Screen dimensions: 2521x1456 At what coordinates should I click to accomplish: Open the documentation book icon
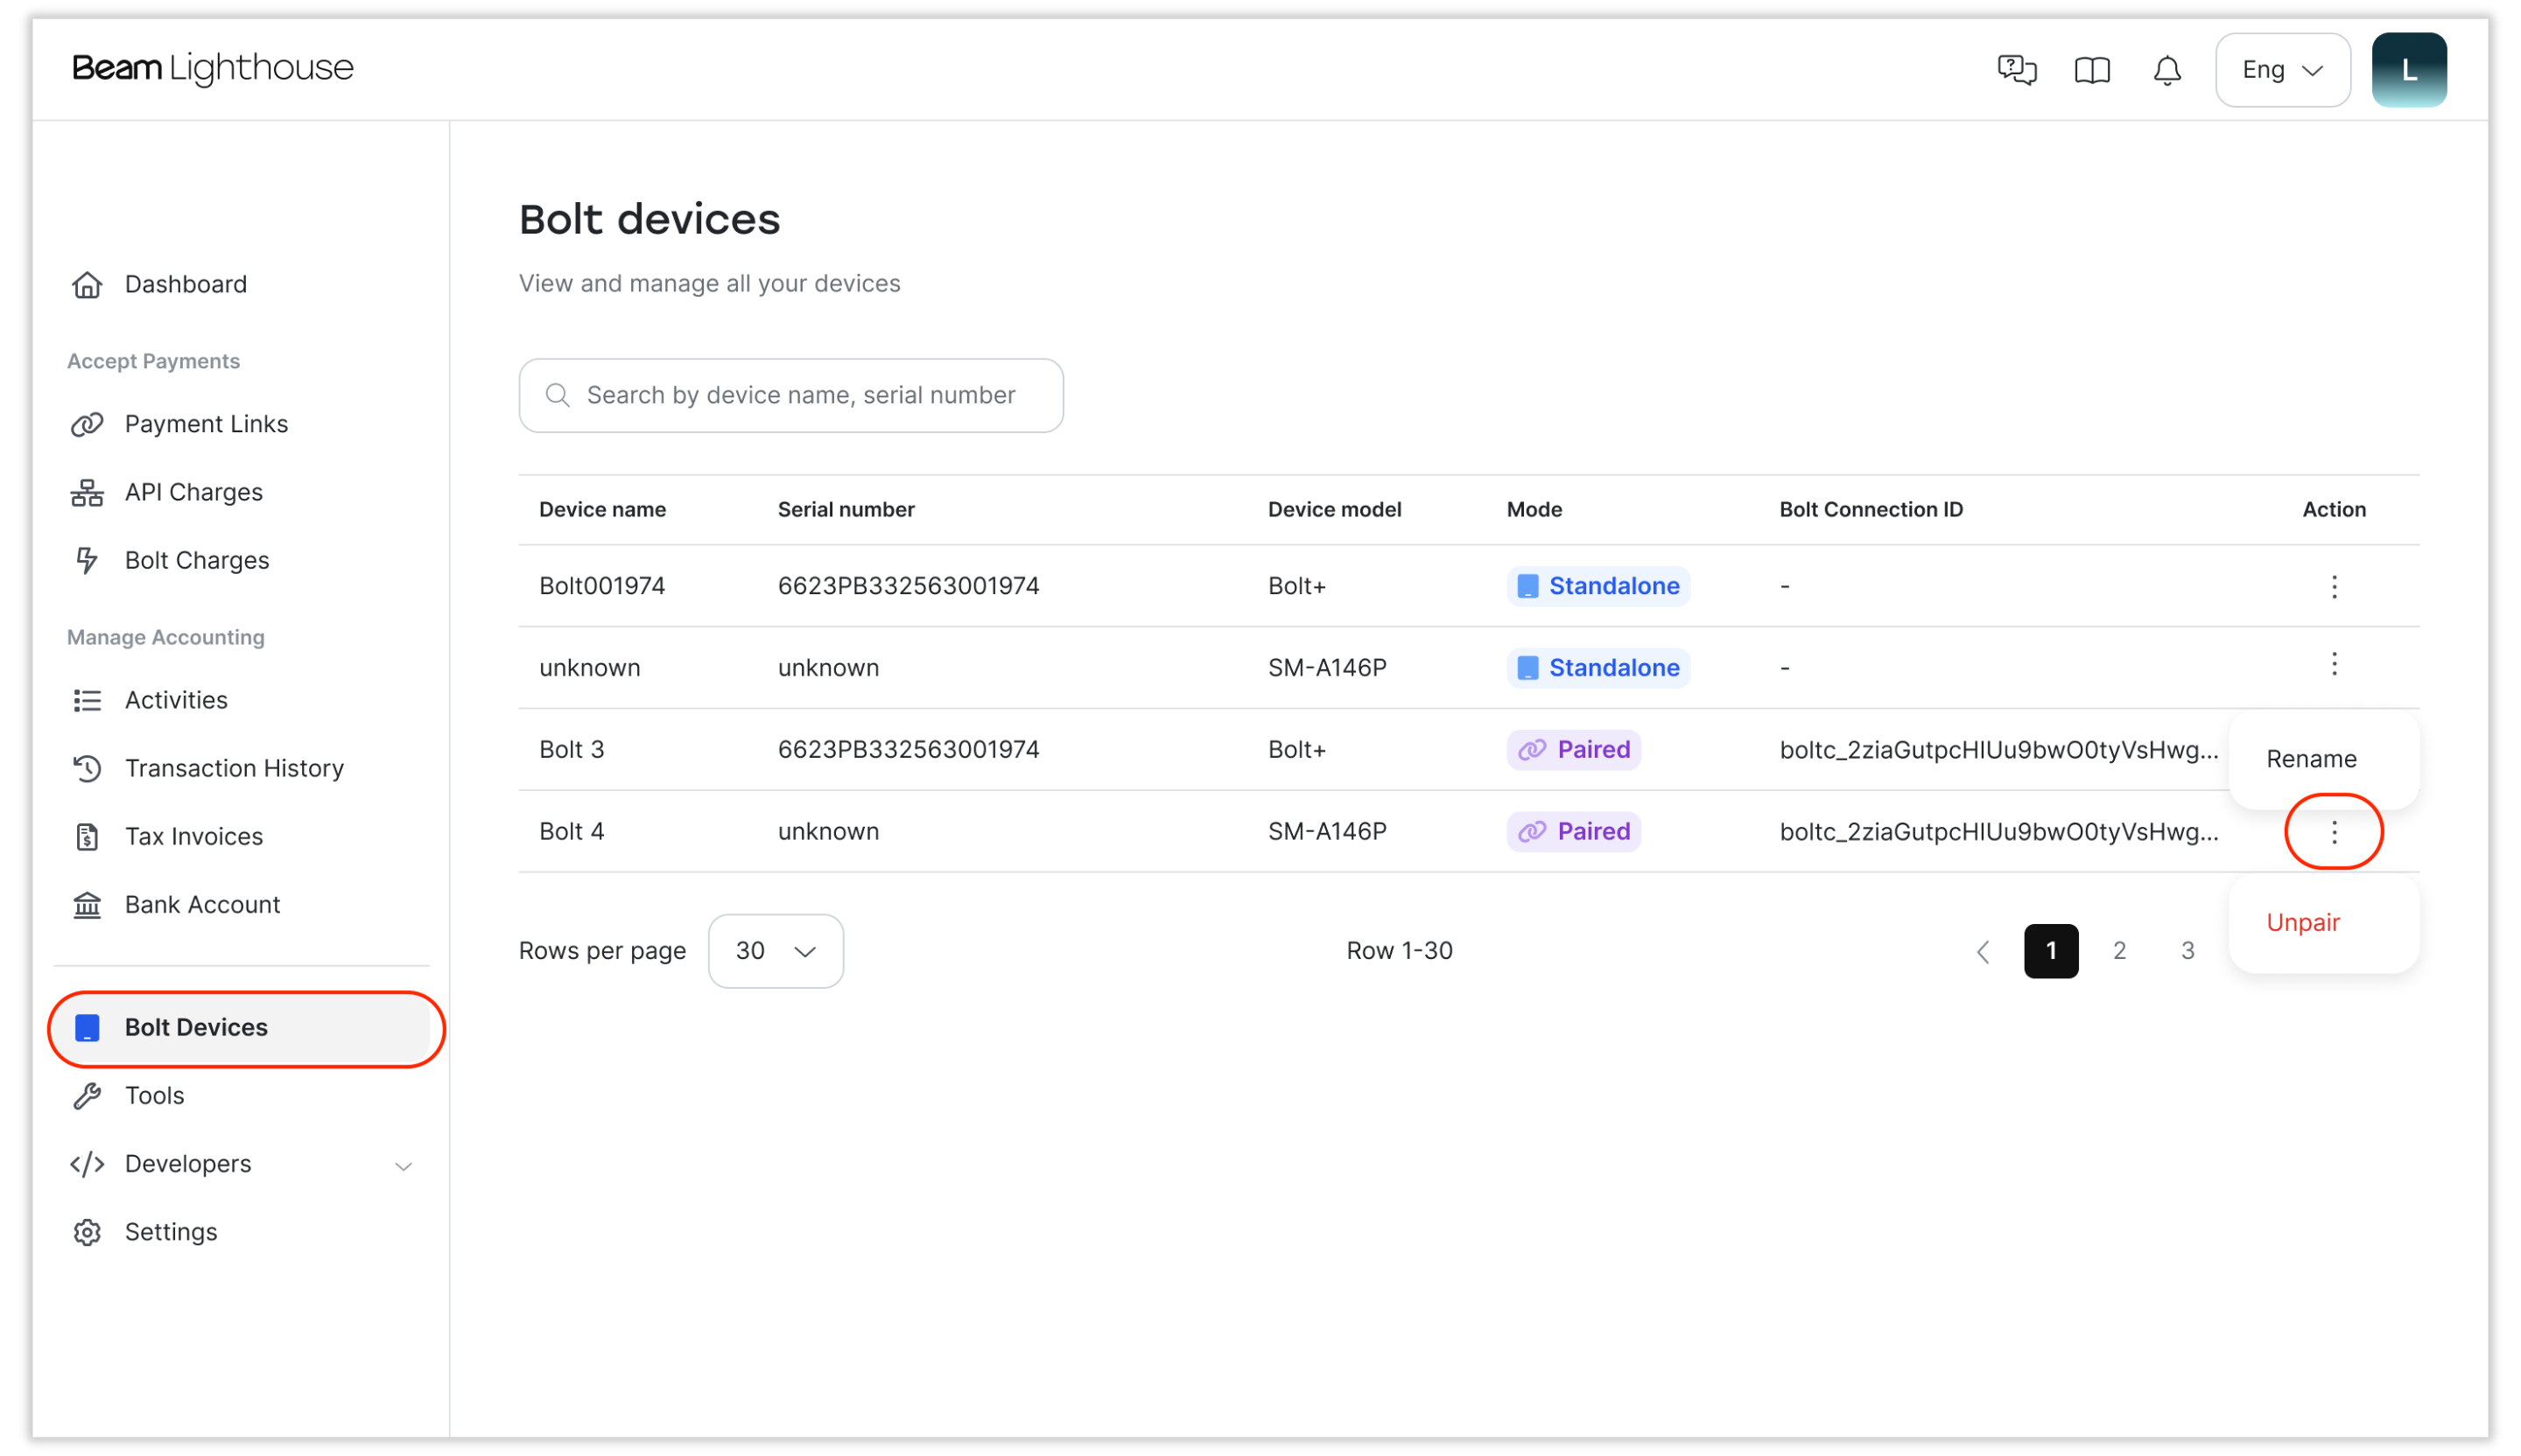coord(2092,70)
